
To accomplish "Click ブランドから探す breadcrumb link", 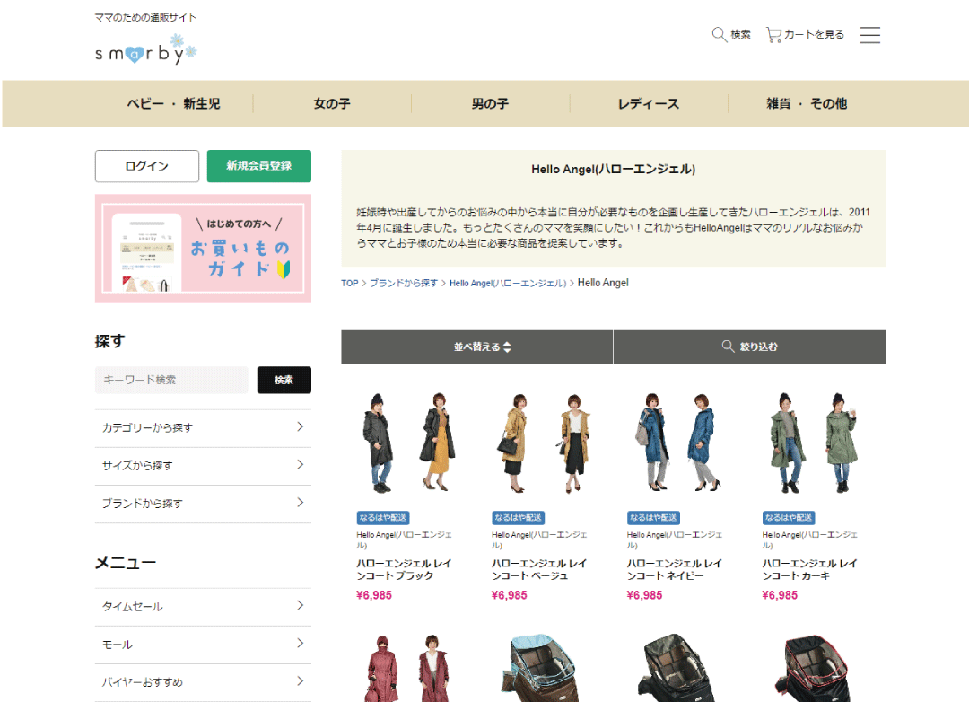I will (404, 284).
